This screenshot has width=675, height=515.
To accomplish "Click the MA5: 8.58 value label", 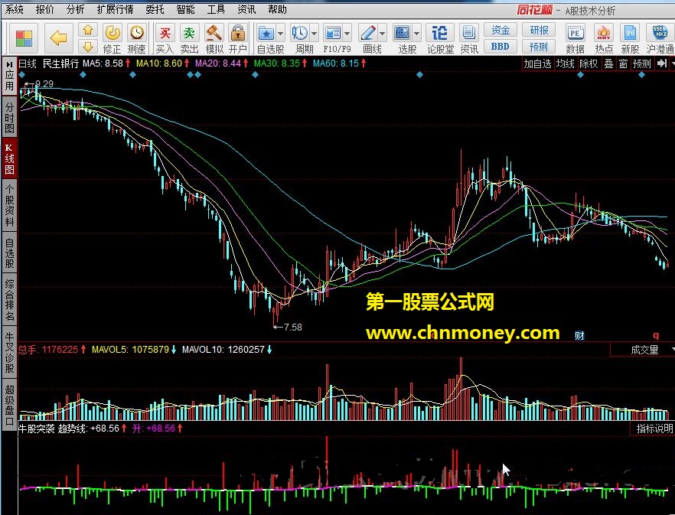I will [x=103, y=64].
